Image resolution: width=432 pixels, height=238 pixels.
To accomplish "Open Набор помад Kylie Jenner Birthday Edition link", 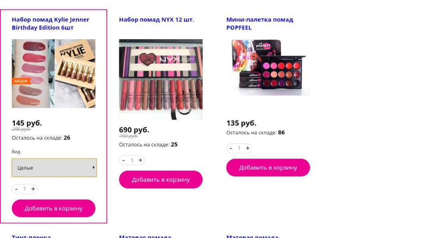I will [x=50, y=24].
